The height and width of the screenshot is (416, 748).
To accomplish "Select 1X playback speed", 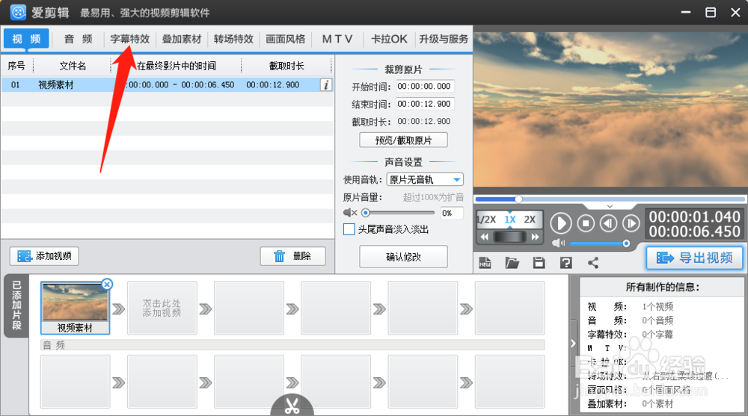I will click(510, 219).
